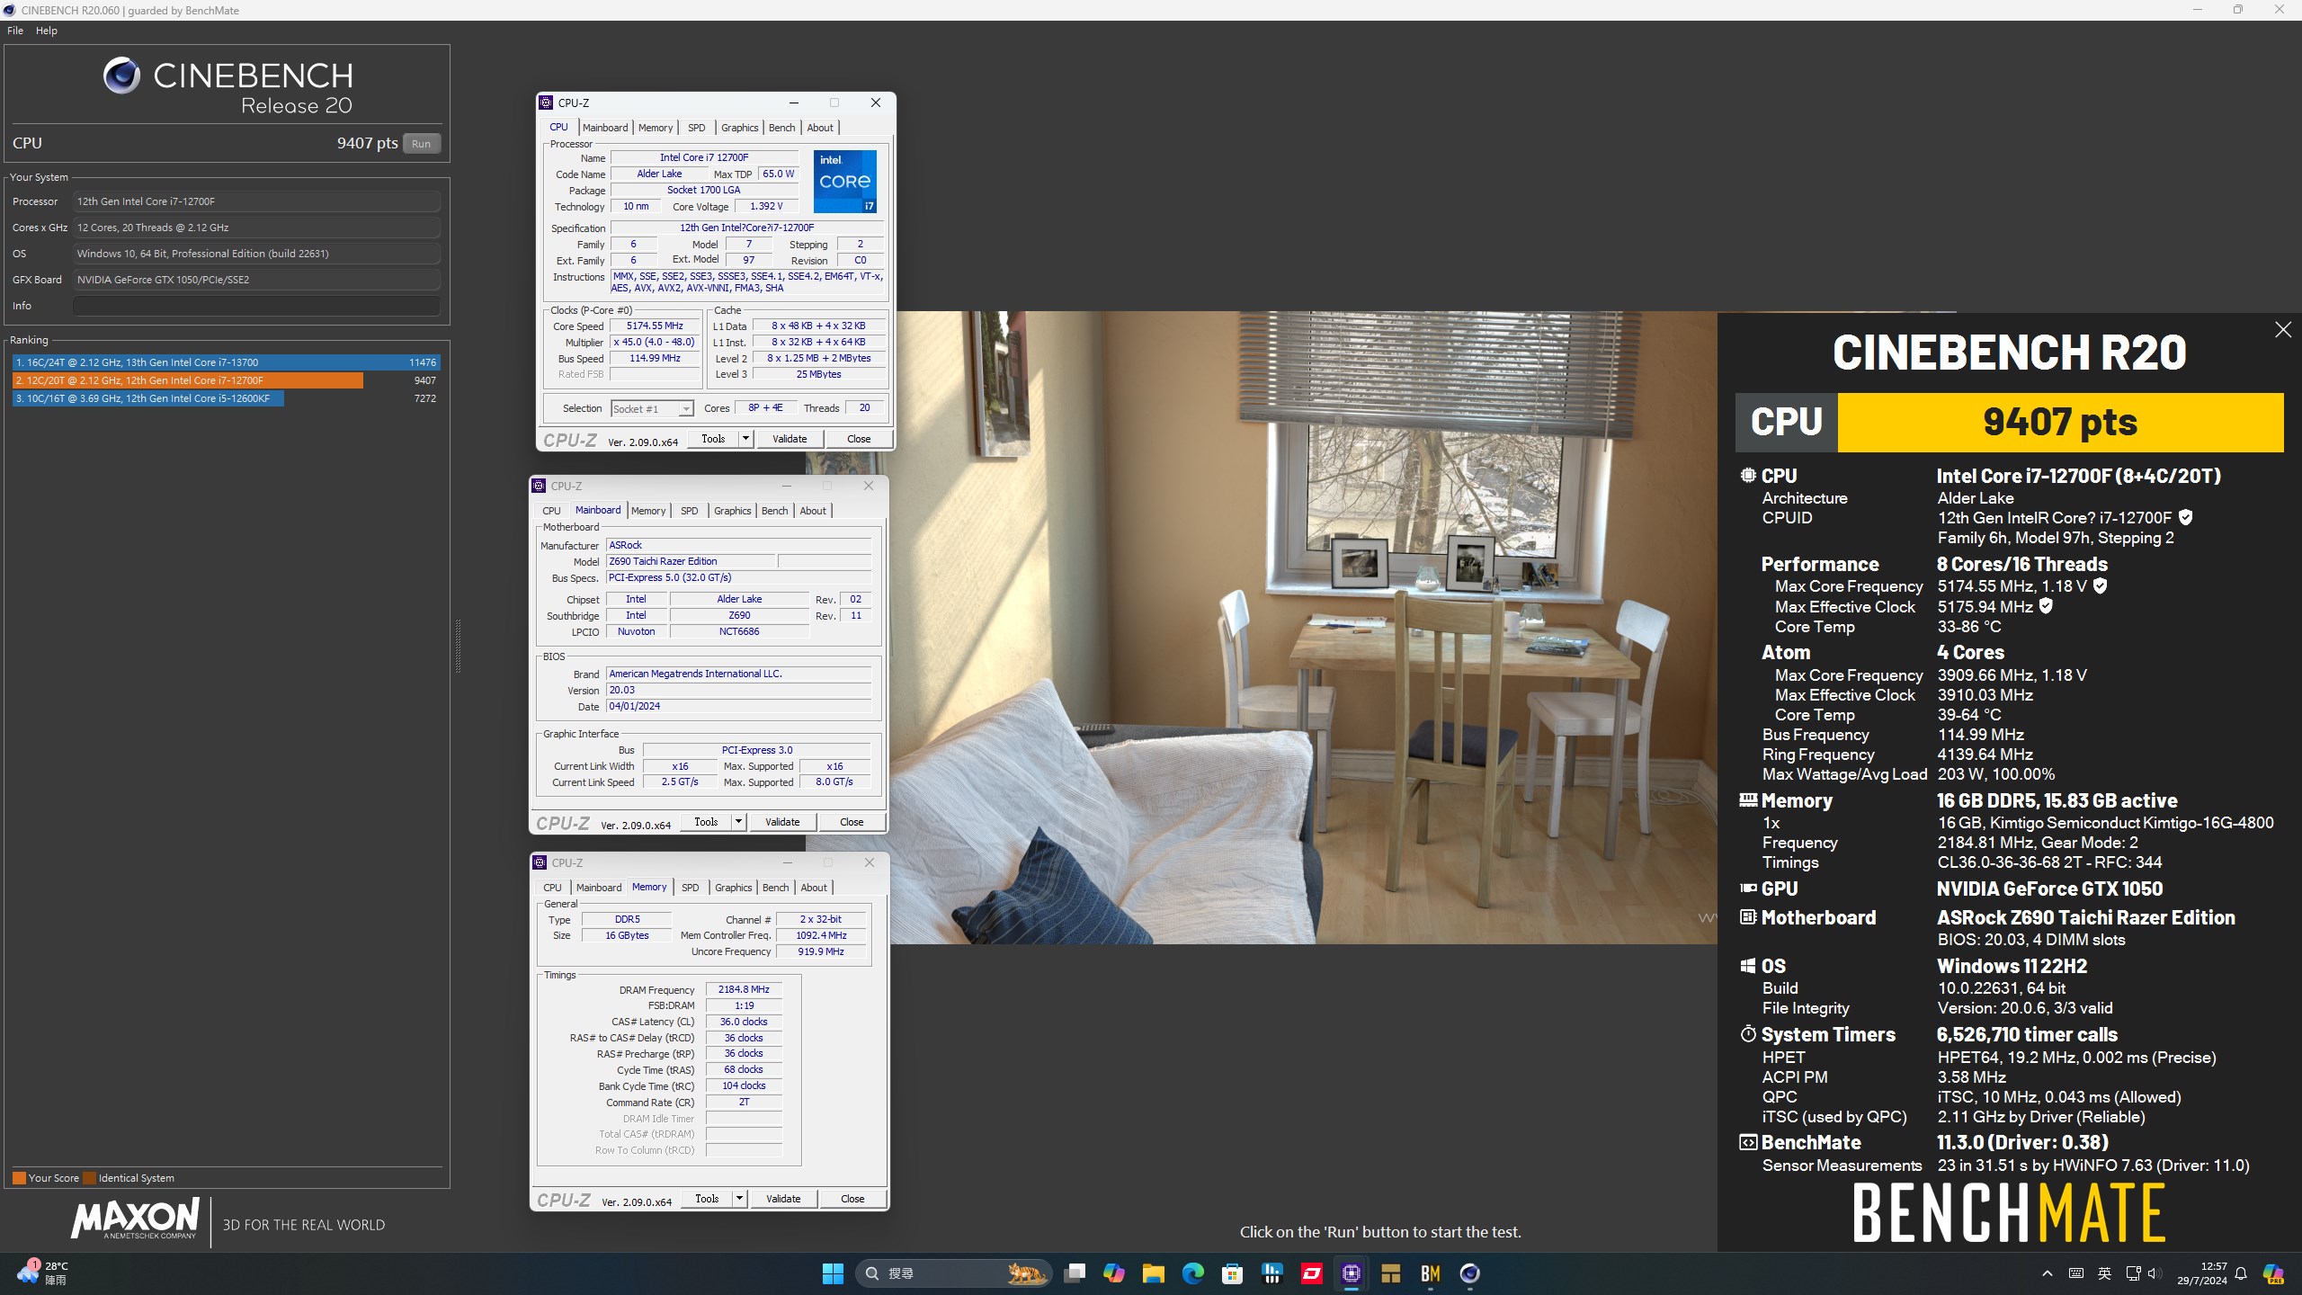Expand Tools arrow in top CPU-Z window
The image size is (2302, 1295).
pos(745,439)
